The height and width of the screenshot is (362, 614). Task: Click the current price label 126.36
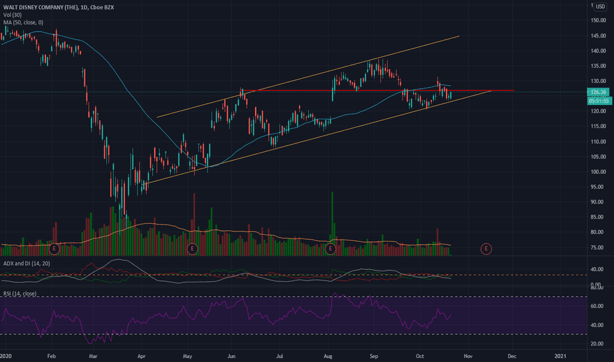pos(598,92)
